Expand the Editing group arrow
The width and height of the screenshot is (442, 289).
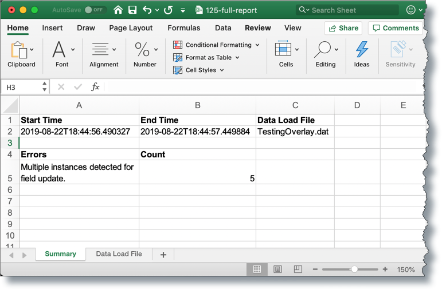337,50
